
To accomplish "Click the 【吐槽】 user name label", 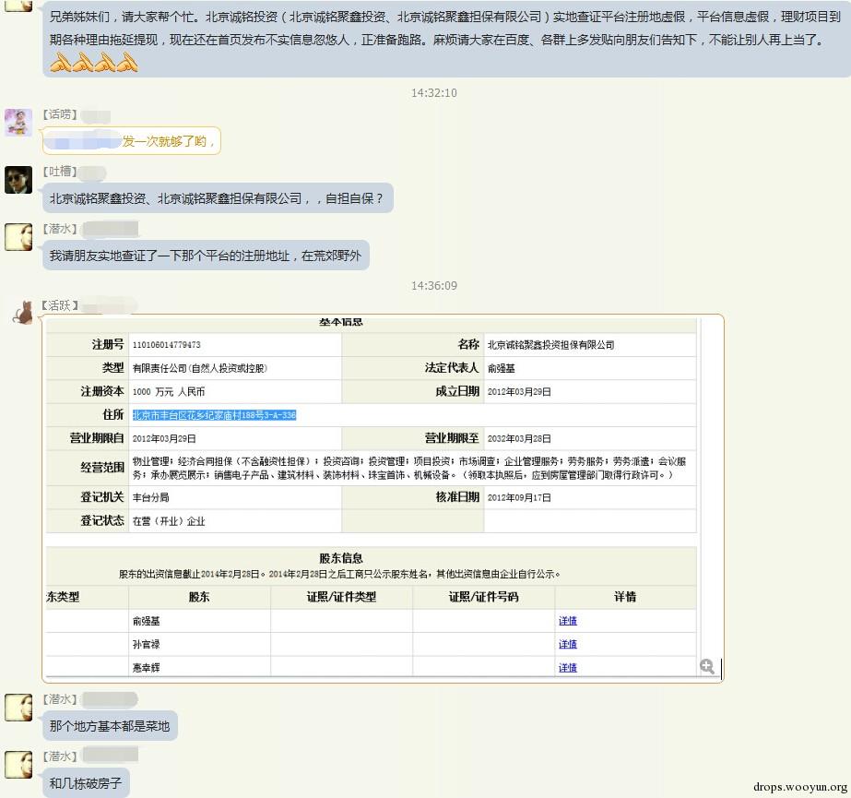I will (x=58, y=172).
